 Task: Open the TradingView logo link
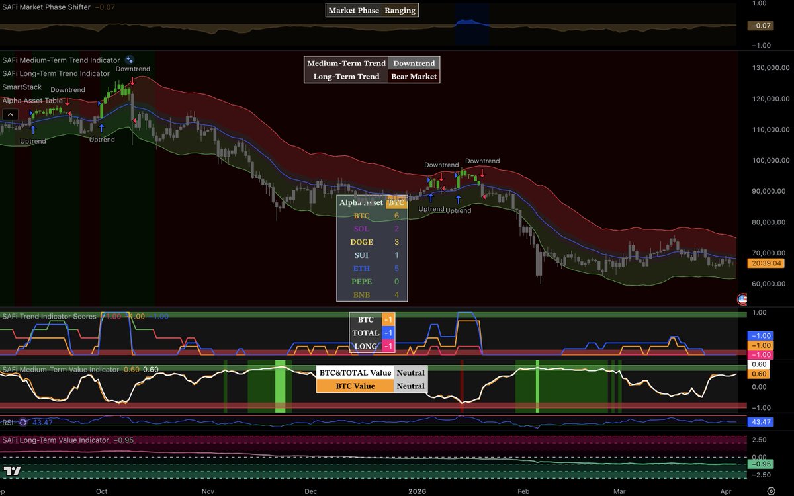coord(12,471)
